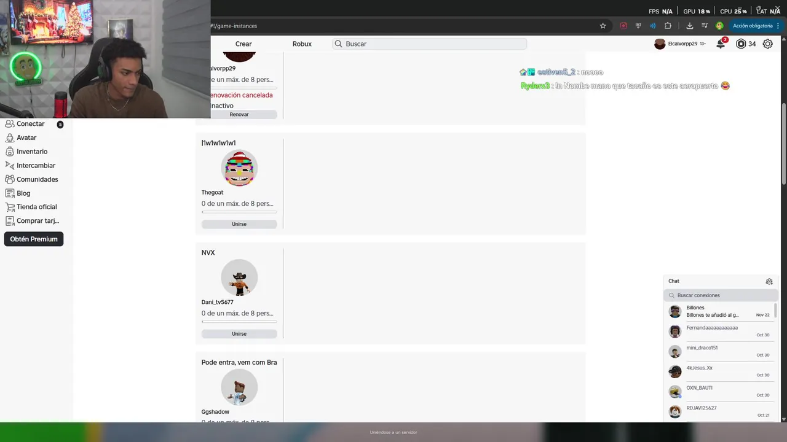Click the search magnifier icon
This screenshot has height=442, width=787.
(x=338, y=44)
